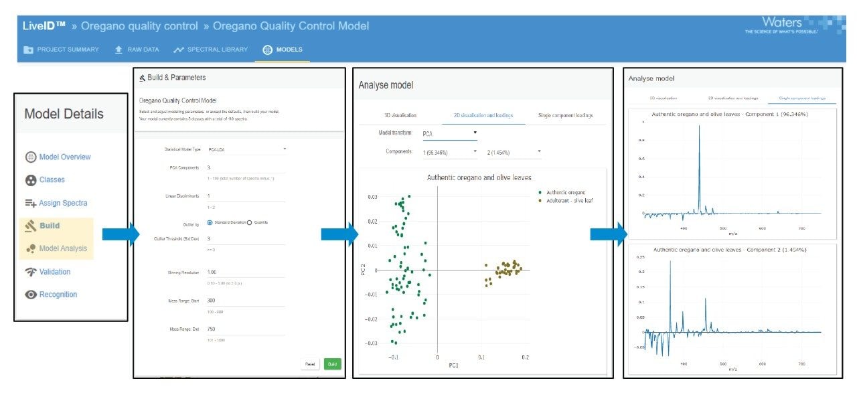This screenshot has width=857, height=393.
Task: Select 3D visualisation tab in right Analyse model panel
Action: [664, 98]
